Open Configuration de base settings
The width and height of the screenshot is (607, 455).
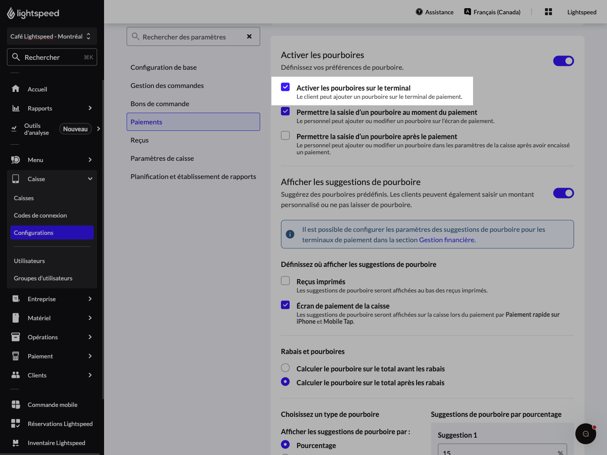point(193,67)
